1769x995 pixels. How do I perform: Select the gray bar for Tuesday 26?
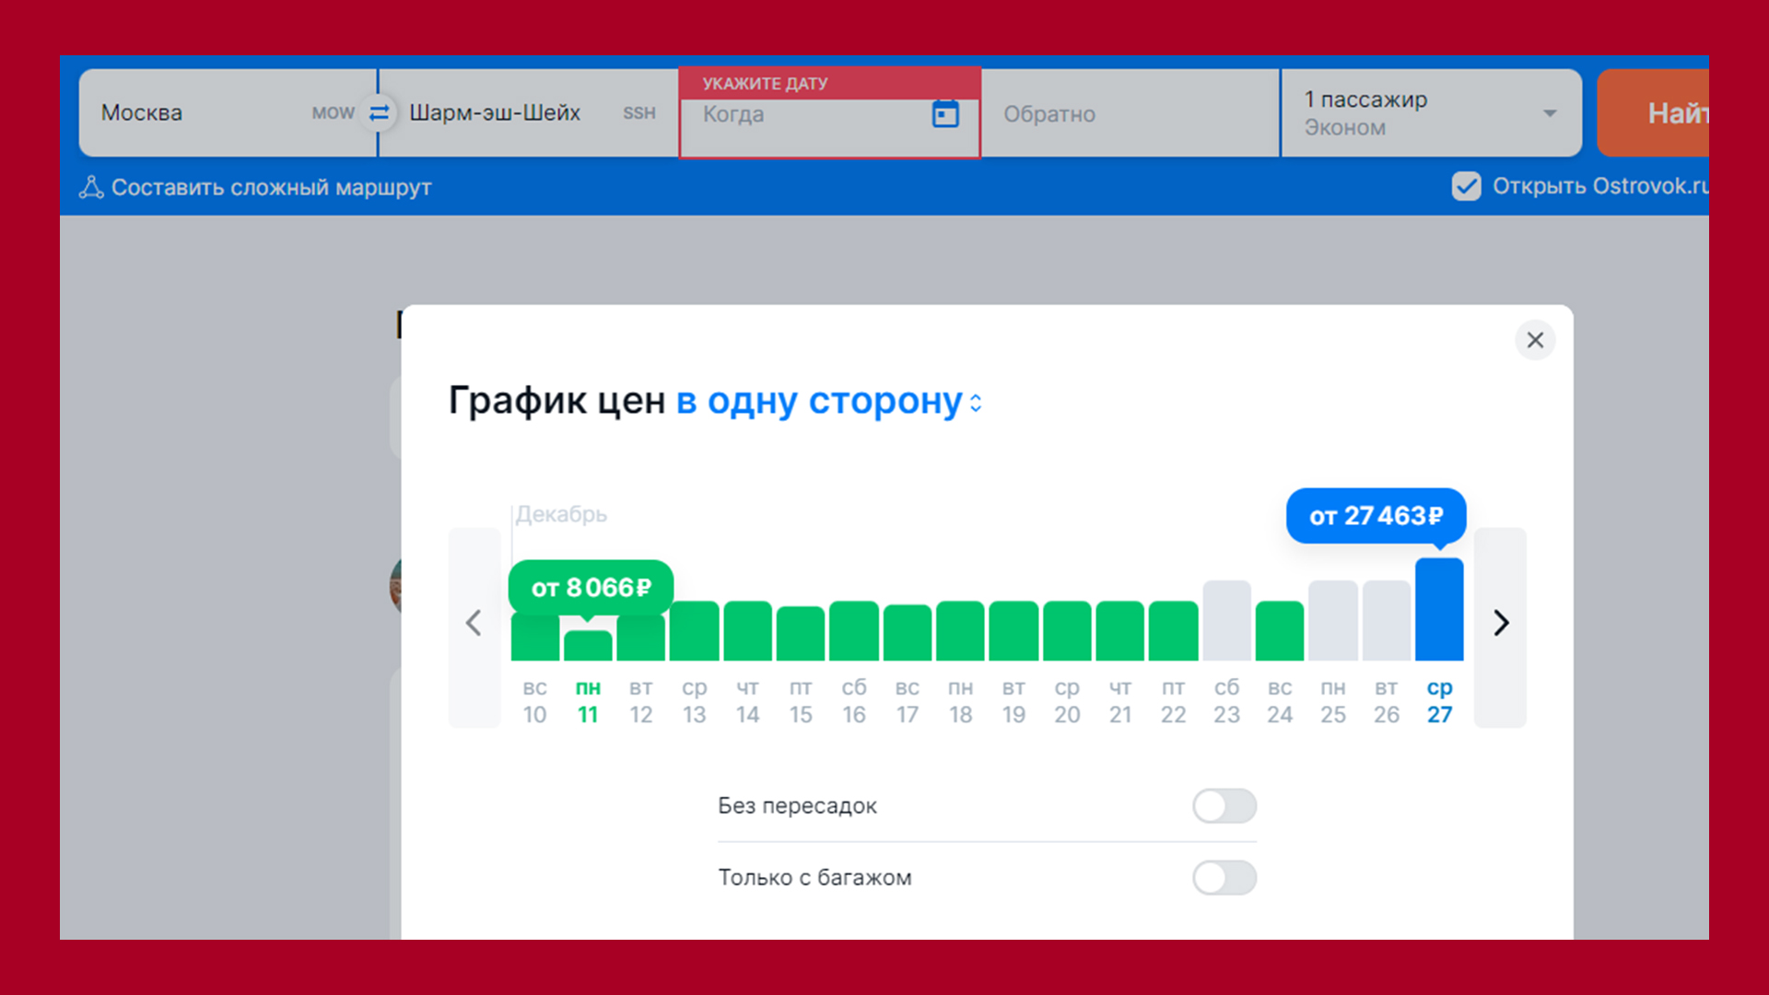[1387, 620]
